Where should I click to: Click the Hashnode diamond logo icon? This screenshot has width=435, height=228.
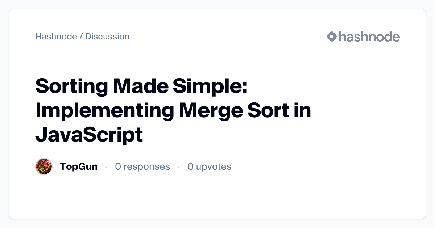pos(332,37)
